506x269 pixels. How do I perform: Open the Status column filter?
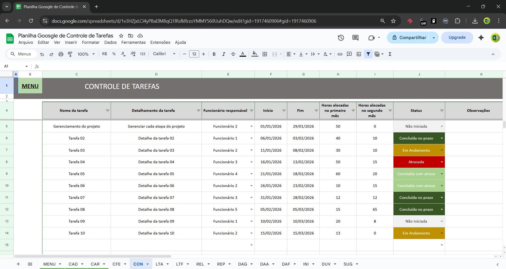pos(441,111)
